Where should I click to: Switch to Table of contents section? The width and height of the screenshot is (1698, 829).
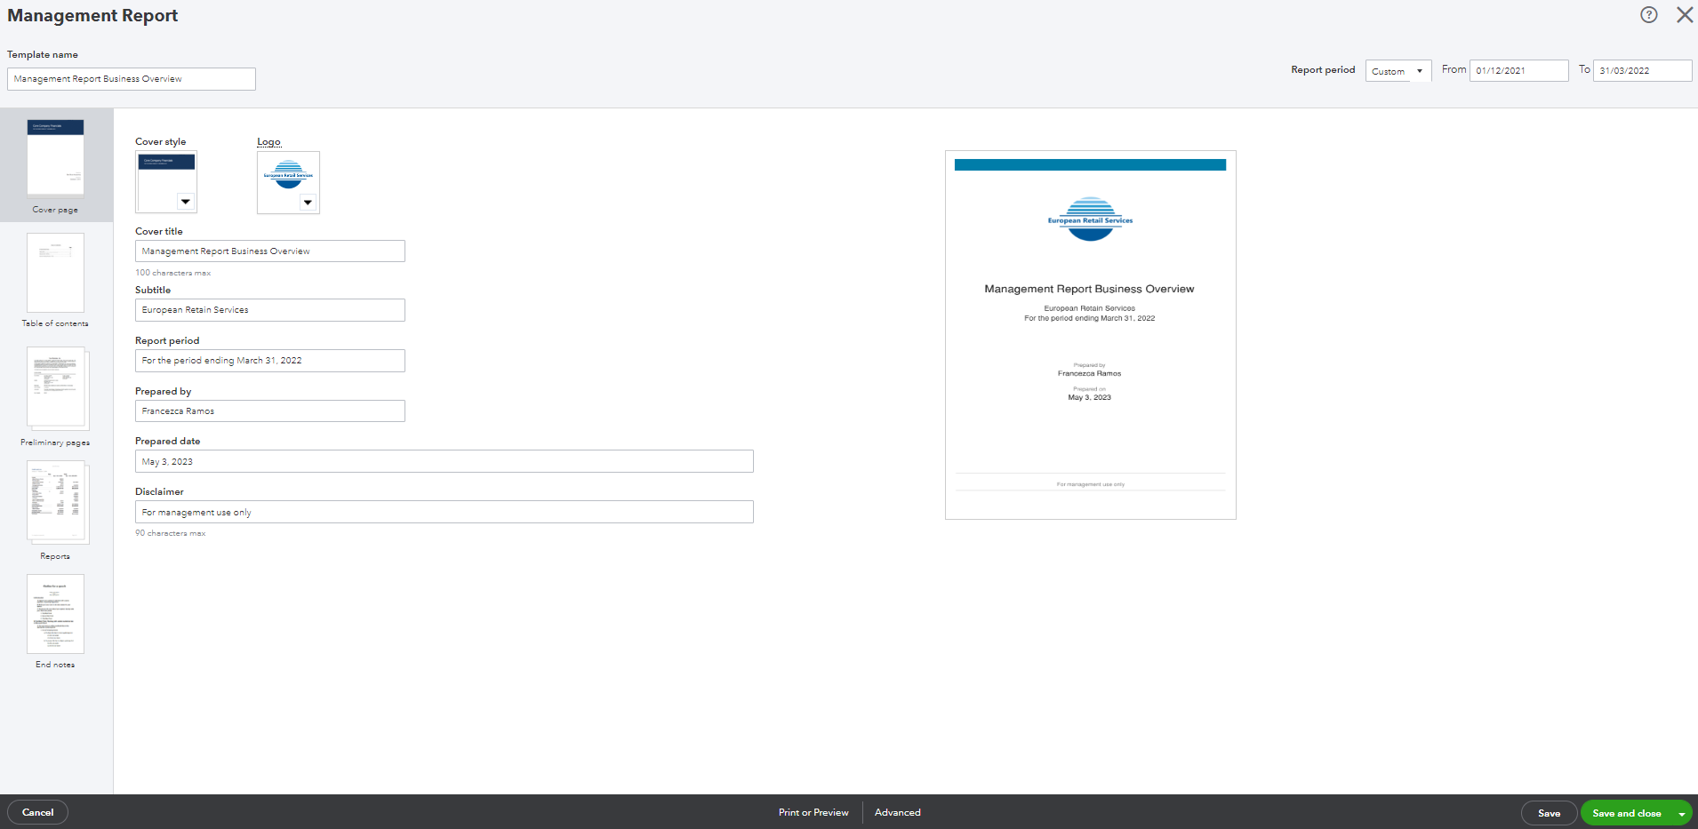click(55, 281)
